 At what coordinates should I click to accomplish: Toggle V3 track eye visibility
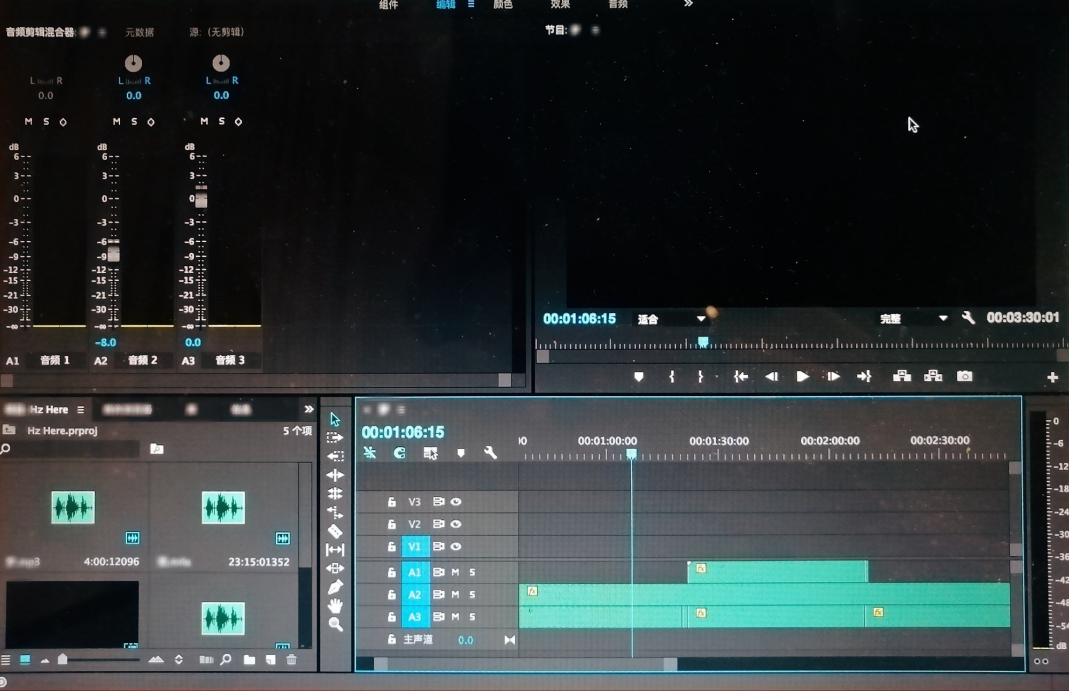point(456,502)
